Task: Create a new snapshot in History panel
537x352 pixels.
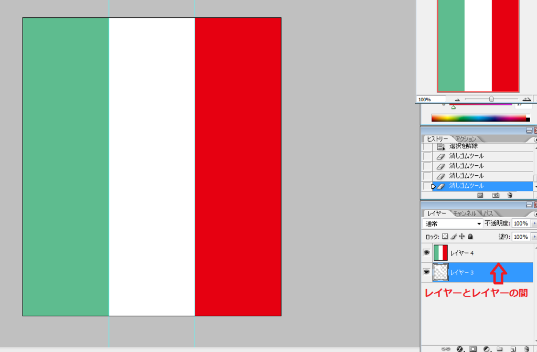Action: click(x=496, y=195)
